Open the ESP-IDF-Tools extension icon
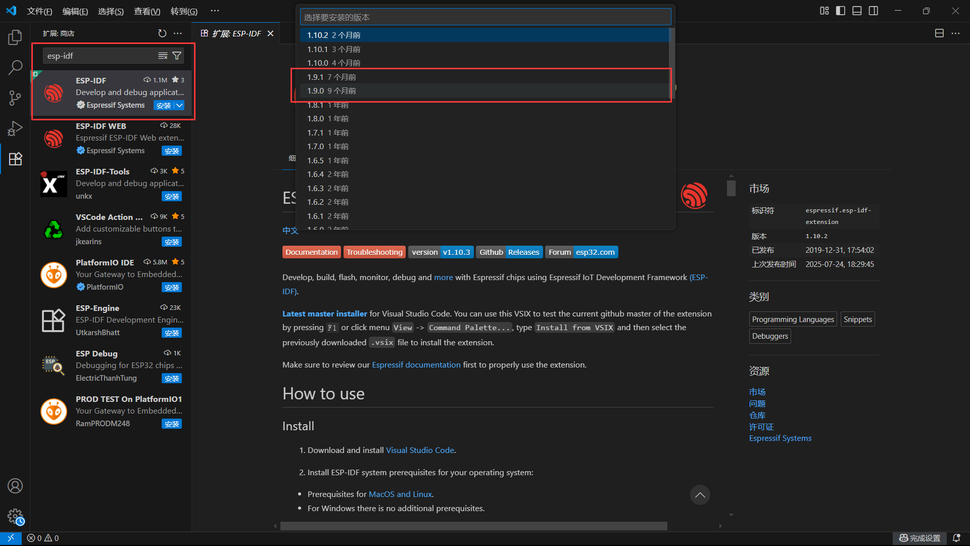Screen dimensions: 970x546 point(54,184)
